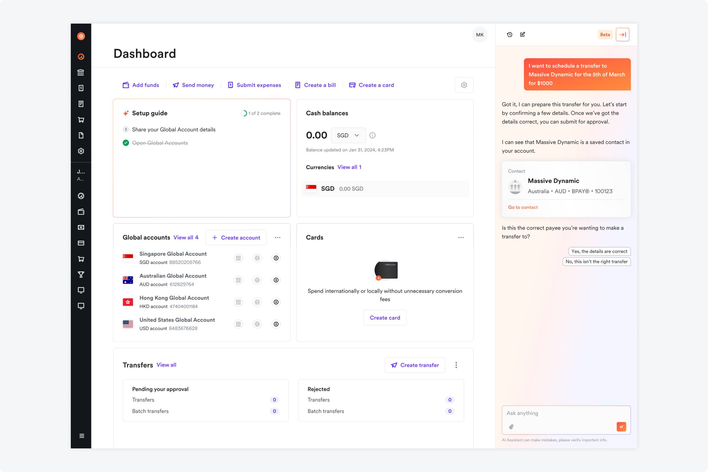
Task: Click the new chat compose icon
Action: [x=523, y=34]
